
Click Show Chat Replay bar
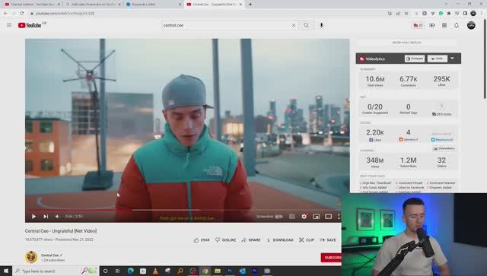point(406,43)
